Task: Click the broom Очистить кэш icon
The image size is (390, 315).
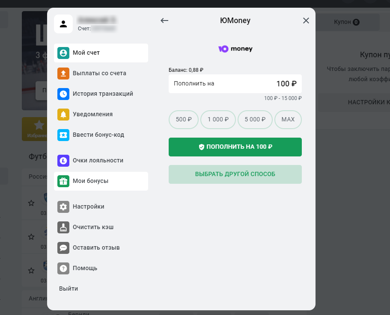Action: coord(63,227)
